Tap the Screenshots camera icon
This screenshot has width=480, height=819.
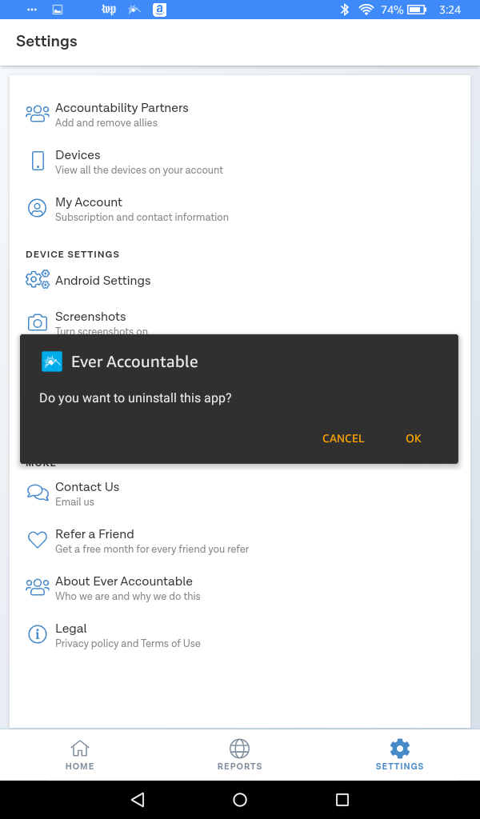(38, 323)
